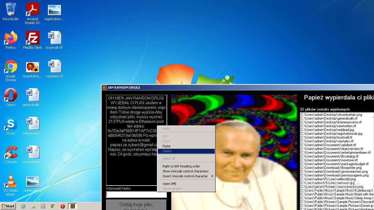Click the Oddaj moje pliki button
The image size is (374, 210).
point(136,205)
